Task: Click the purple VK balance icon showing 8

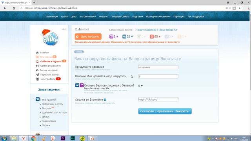Action: (x=111, y=36)
